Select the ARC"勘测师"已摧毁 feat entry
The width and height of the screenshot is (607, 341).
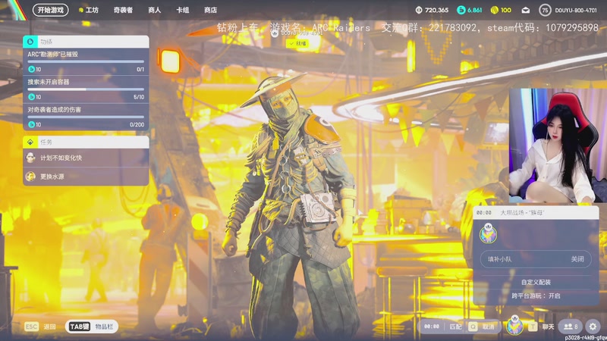86,61
